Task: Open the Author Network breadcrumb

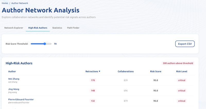Action: (x=20, y=3)
